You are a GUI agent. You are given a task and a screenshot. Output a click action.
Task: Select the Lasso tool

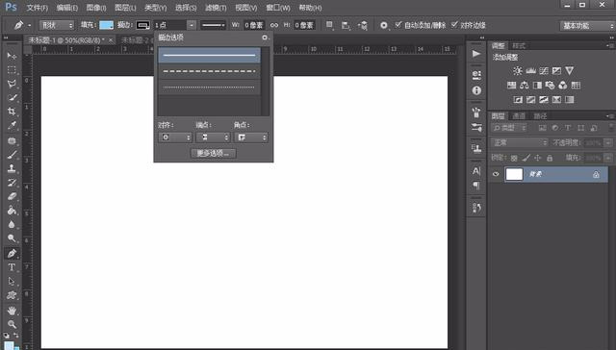coord(12,84)
